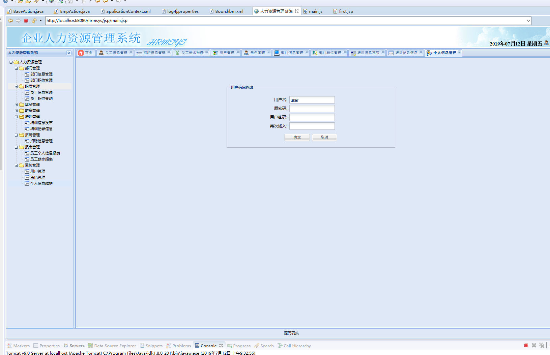Show the Problems view tab

point(178,346)
